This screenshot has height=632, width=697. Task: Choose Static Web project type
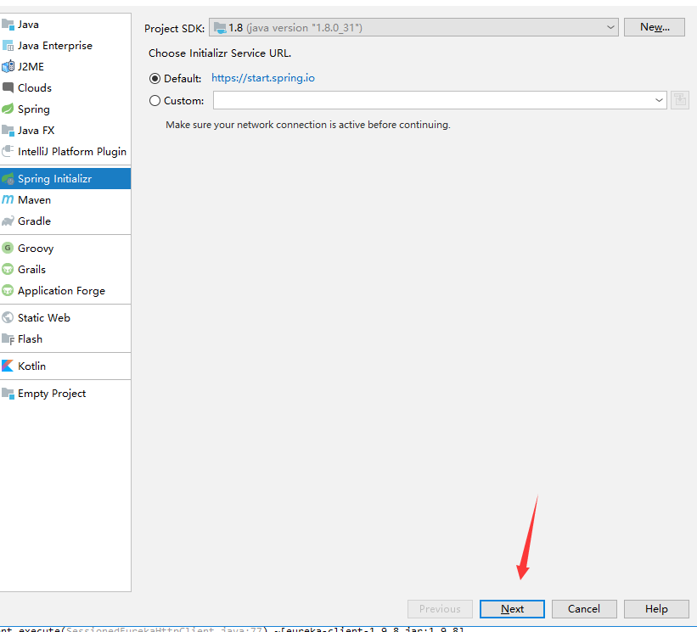point(65,317)
